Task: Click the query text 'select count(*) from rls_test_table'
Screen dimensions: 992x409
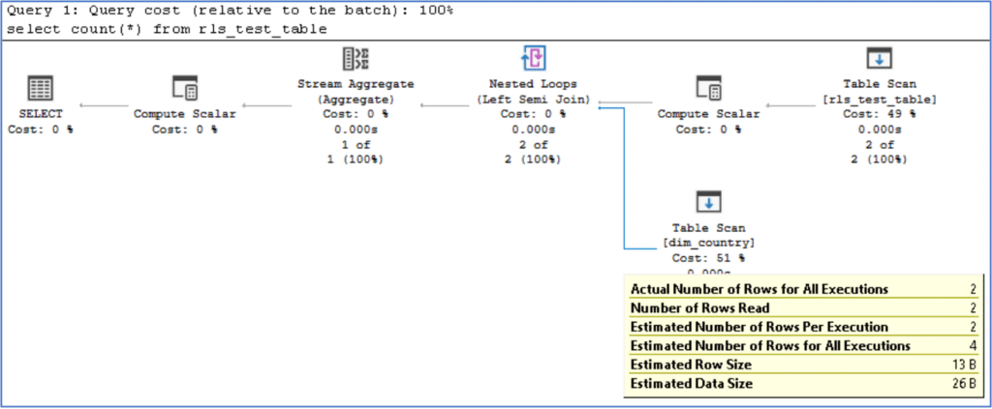Action: point(167,28)
